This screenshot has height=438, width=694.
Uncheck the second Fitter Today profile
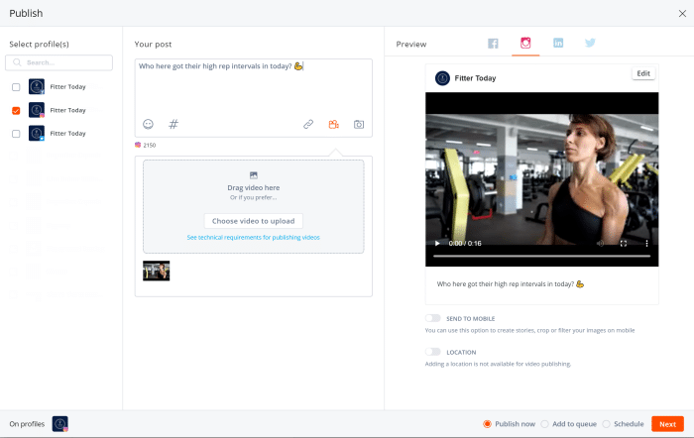click(16, 110)
